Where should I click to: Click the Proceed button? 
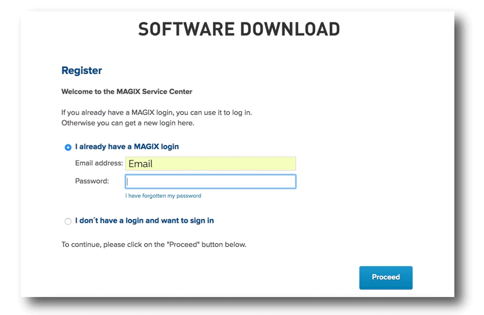(385, 278)
